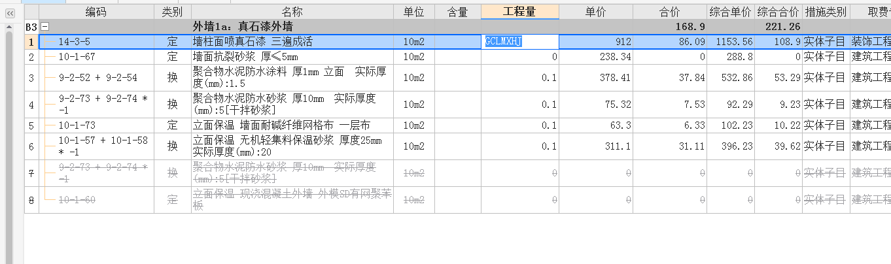Select row number 1 header

tap(31, 42)
